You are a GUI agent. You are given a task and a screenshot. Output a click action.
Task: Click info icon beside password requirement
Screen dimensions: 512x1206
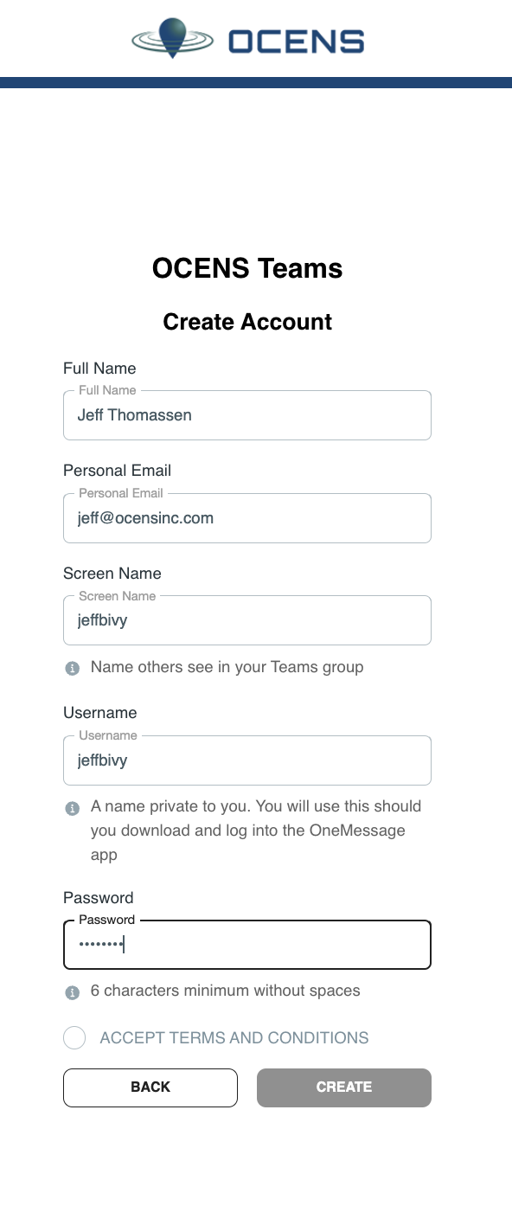click(x=73, y=991)
